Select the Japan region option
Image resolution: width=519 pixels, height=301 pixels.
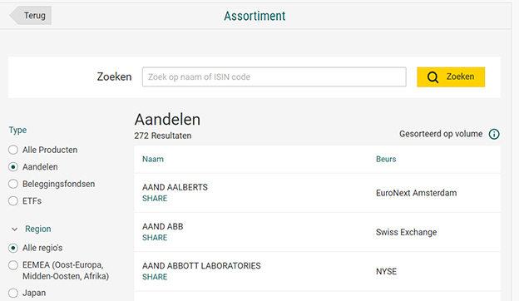click(x=13, y=293)
